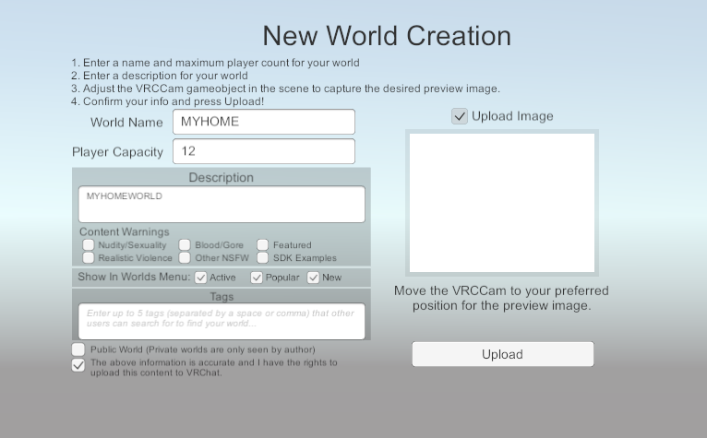This screenshot has width=707, height=438.
Task: Toggle the Upload Image checkbox
Action: 460,116
